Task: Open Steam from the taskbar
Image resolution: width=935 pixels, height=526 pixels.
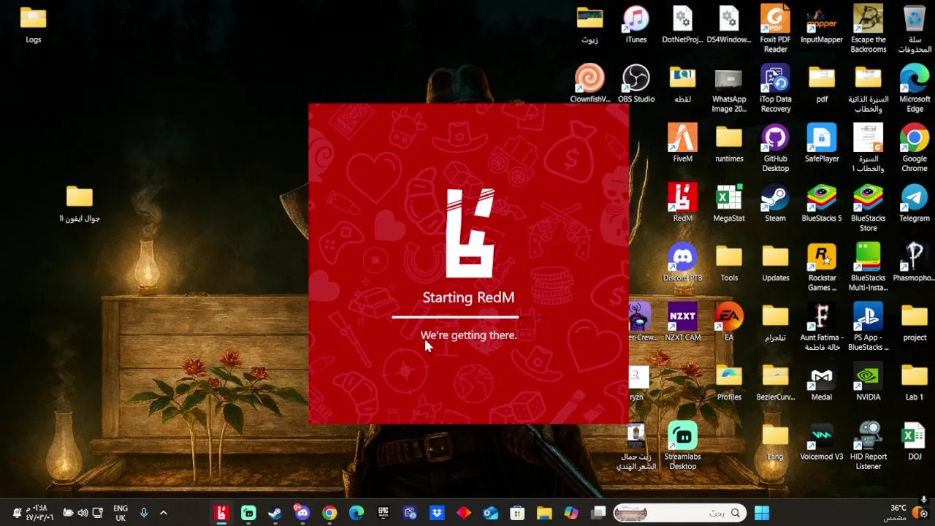Action: coord(275,513)
